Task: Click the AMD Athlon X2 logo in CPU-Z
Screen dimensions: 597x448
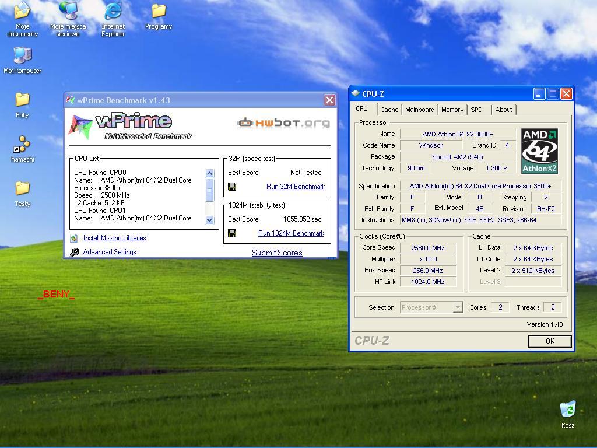Action: (539, 151)
